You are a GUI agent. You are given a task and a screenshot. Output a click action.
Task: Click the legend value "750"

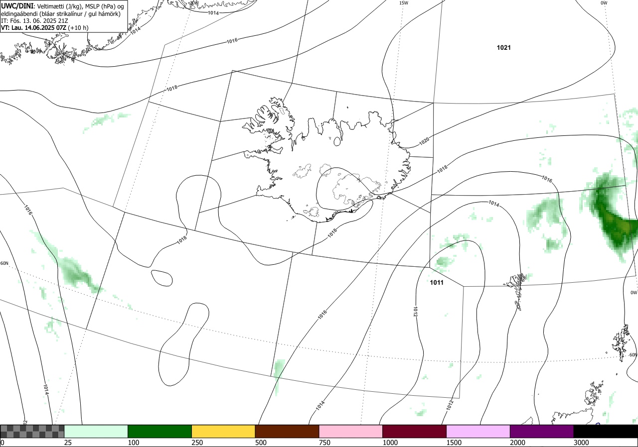324,443
